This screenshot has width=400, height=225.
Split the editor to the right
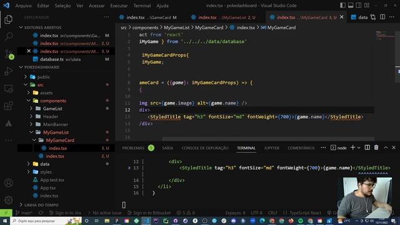pyautogui.click(x=382, y=17)
